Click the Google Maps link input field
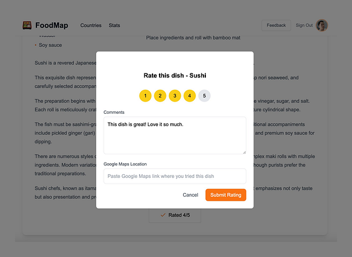 click(175, 176)
